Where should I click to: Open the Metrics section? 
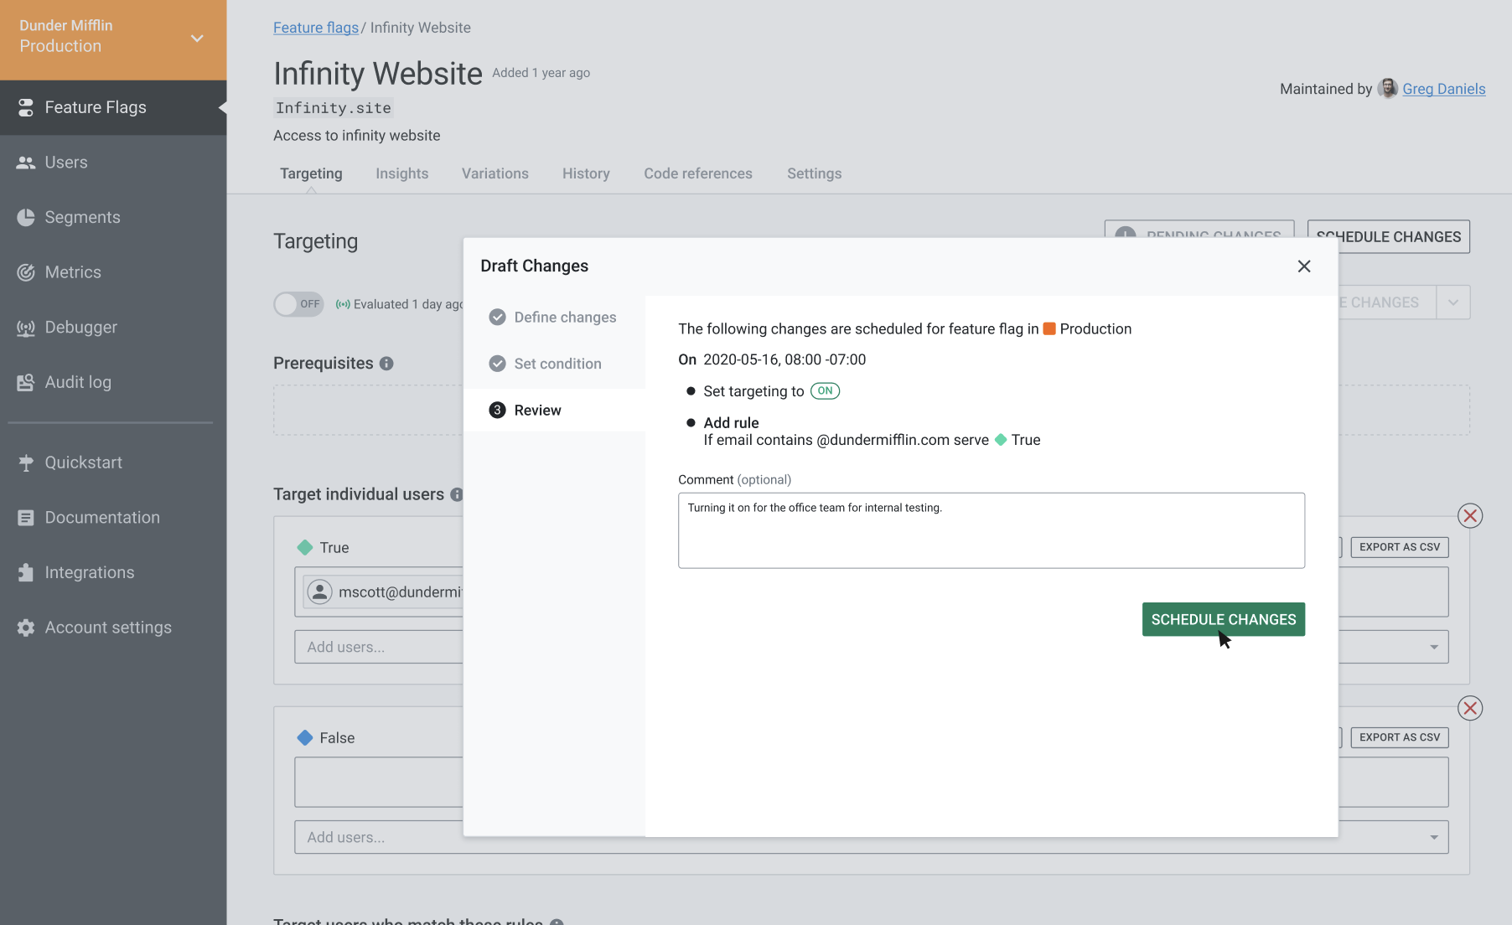pos(72,271)
